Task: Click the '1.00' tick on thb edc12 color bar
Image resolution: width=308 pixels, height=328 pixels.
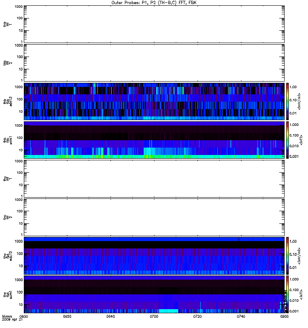Action: [x=293, y=87]
